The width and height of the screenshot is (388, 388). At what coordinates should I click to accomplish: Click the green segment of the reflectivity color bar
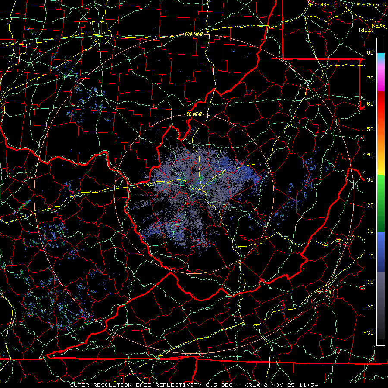[381, 203]
